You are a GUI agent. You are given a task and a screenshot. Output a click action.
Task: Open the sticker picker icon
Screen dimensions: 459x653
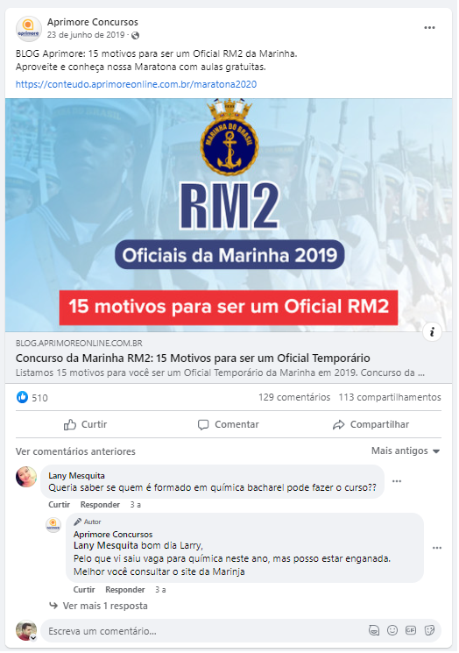429,630
